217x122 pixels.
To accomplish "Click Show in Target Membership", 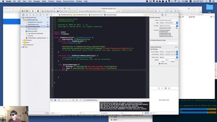I will [x=176, y=47].
